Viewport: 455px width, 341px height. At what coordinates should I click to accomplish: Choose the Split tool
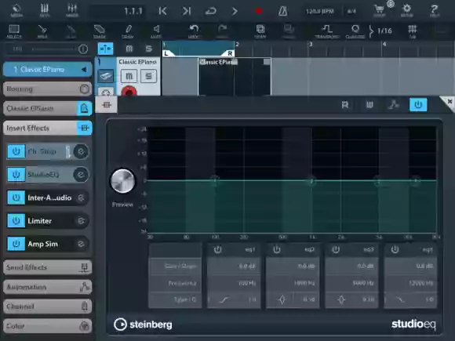tap(42, 31)
